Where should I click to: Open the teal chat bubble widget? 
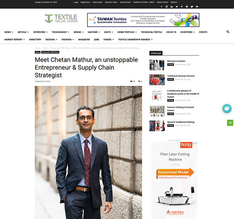click(227, 109)
